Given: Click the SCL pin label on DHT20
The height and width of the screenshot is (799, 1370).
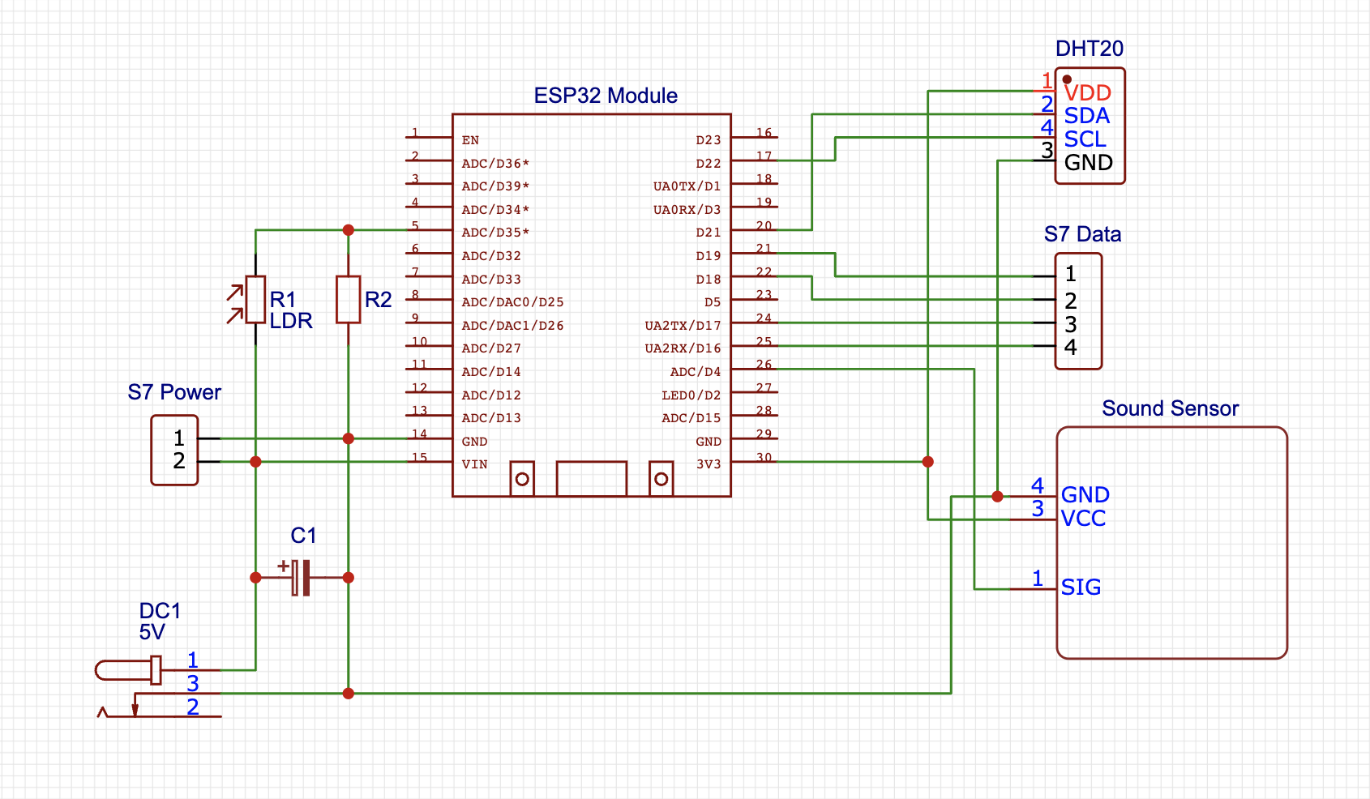Looking at the screenshot, I should (x=1085, y=139).
